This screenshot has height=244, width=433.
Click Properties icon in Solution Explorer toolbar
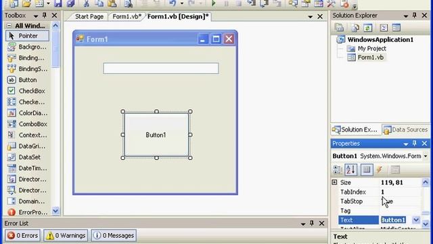[x=339, y=28]
